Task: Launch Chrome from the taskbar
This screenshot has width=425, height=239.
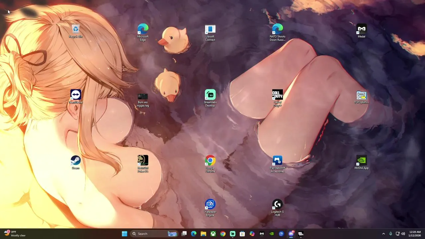Action: [223, 234]
